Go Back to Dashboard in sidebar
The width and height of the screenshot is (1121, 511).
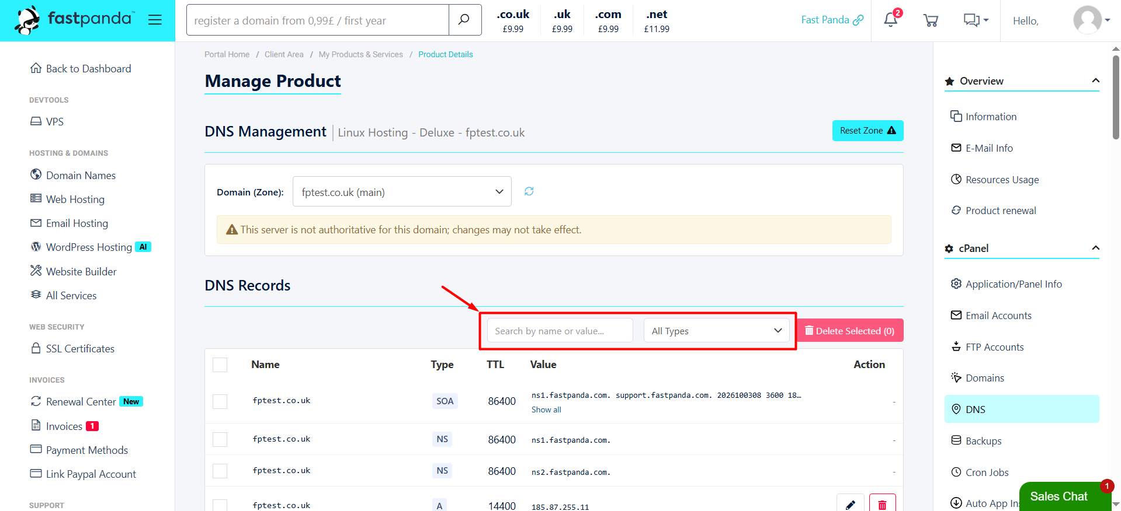81,68
